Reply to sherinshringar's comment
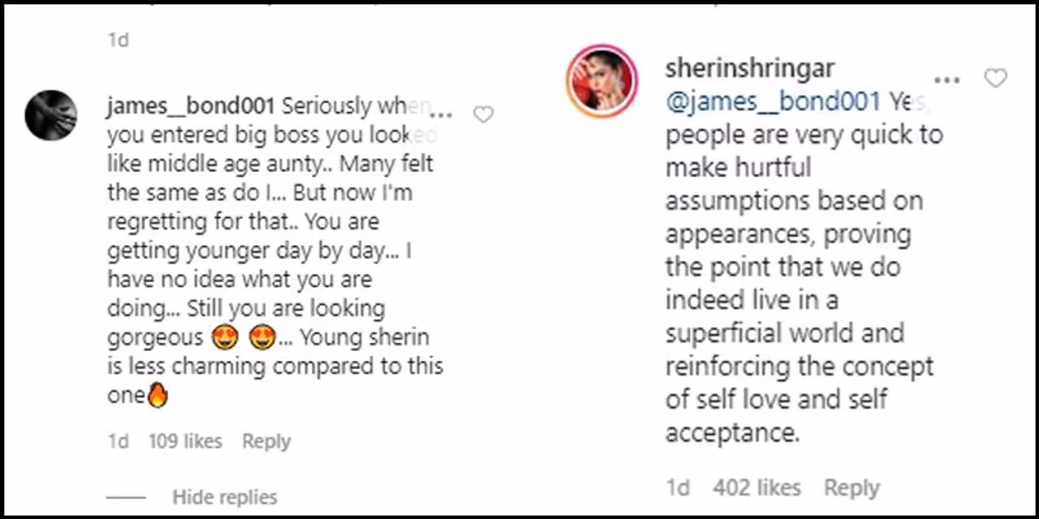 (851, 487)
